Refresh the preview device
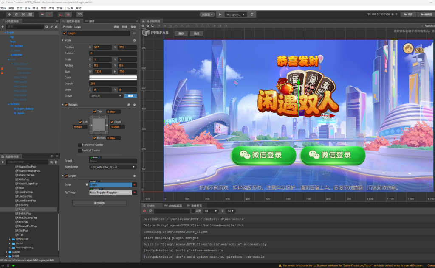Viewport: 435px width, 268px height. (x=252, y=14)
